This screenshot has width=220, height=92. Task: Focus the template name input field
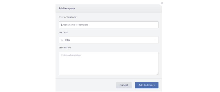click(108, 25)
